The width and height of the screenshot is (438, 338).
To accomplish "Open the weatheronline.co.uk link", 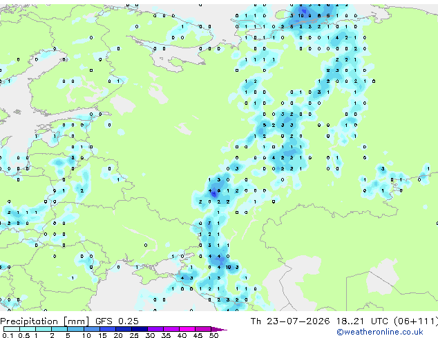I will click(x=380, y=332).
